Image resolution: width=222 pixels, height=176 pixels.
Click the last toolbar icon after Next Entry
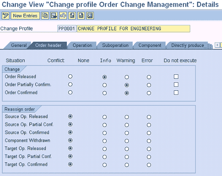click(90, 16)
